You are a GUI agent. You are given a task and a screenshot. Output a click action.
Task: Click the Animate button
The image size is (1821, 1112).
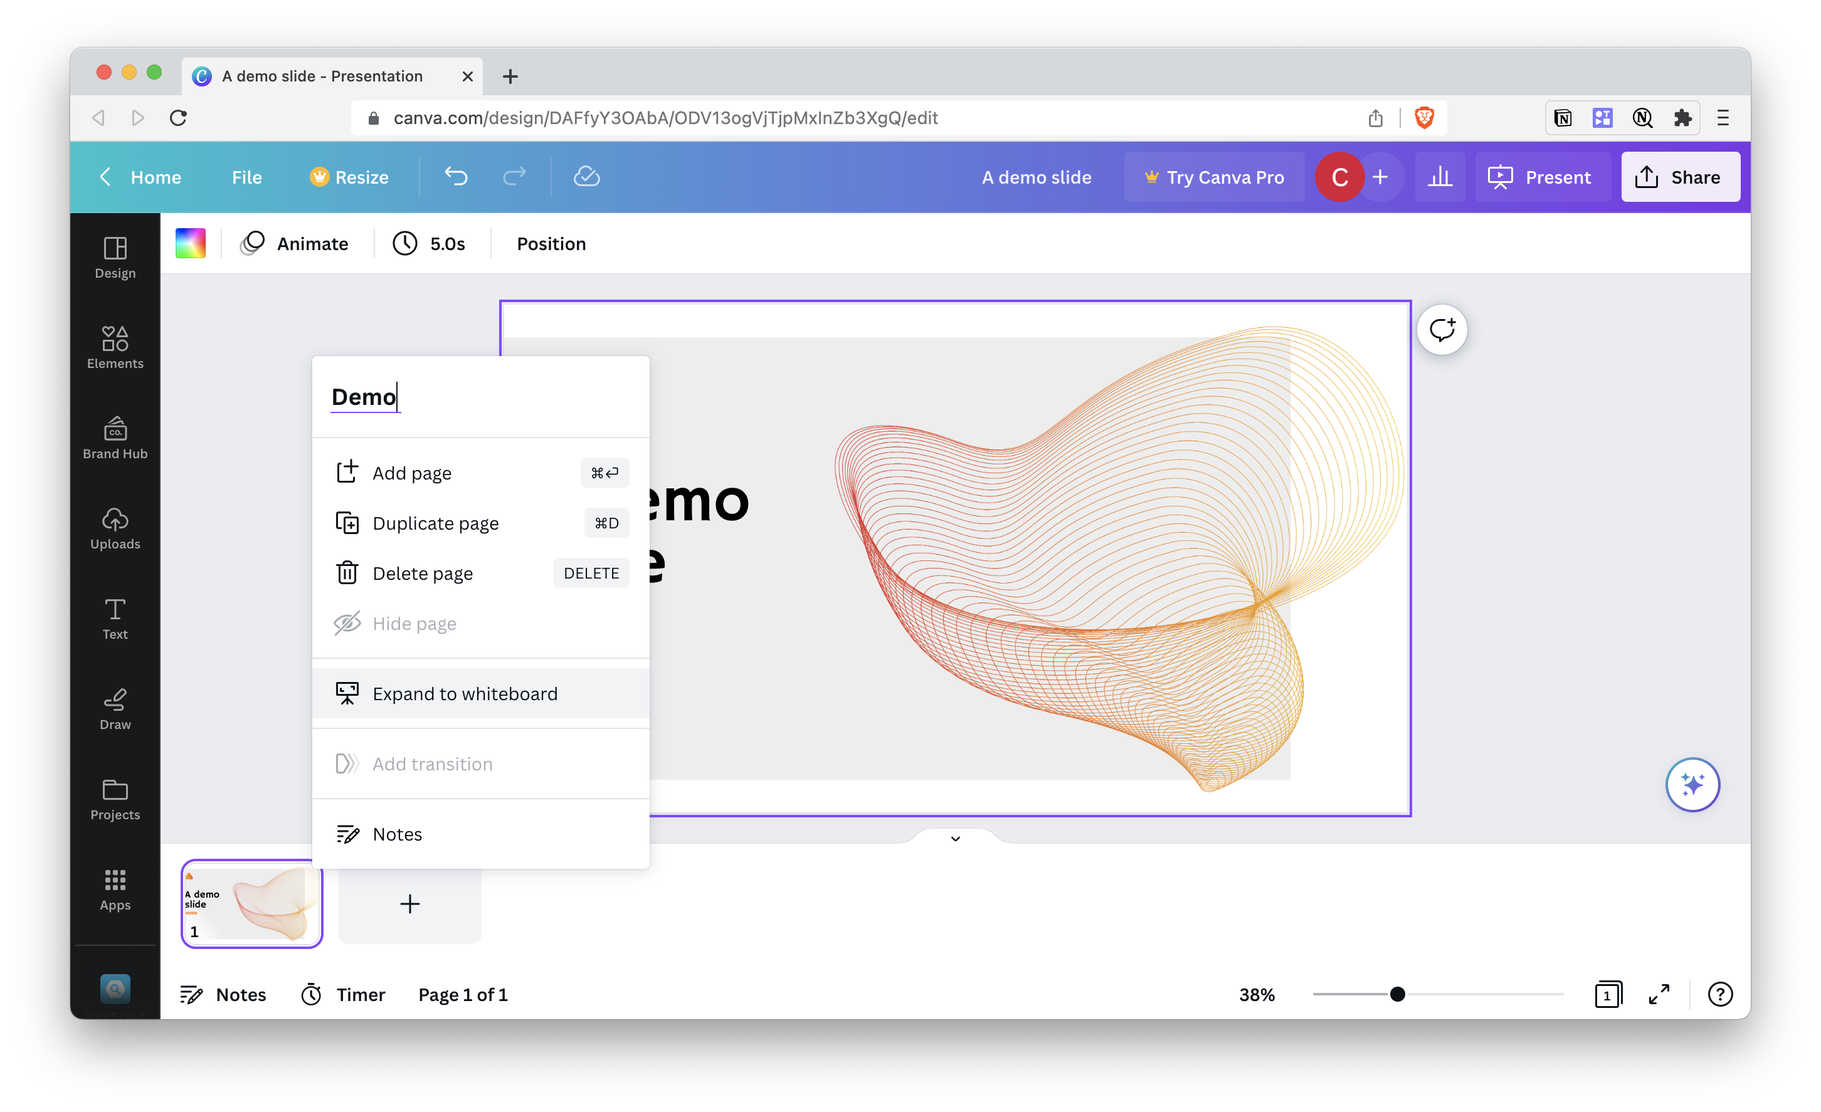(295, 243)
